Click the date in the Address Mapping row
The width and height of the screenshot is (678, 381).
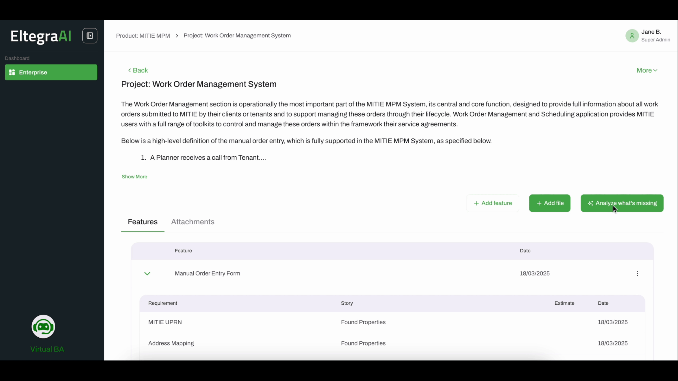click(x=613, y=343)
